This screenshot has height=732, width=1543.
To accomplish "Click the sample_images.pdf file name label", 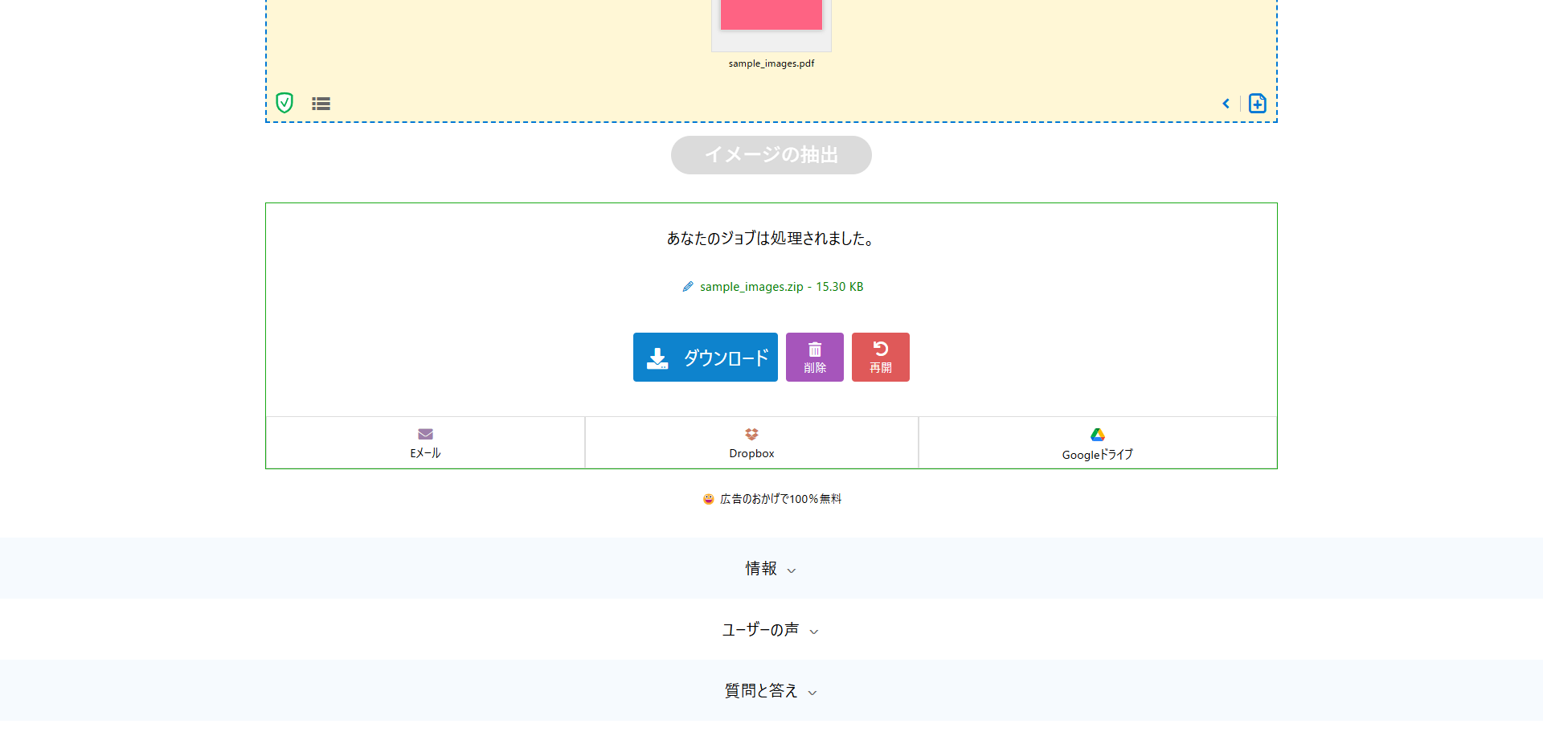I will click(771, 63).
